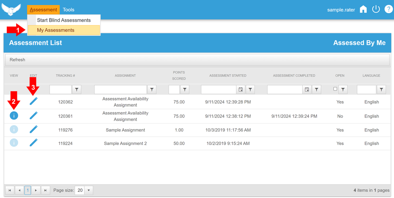Edit assessment 120362 with pencil icon
394x198 pixels.
[33, 101]
